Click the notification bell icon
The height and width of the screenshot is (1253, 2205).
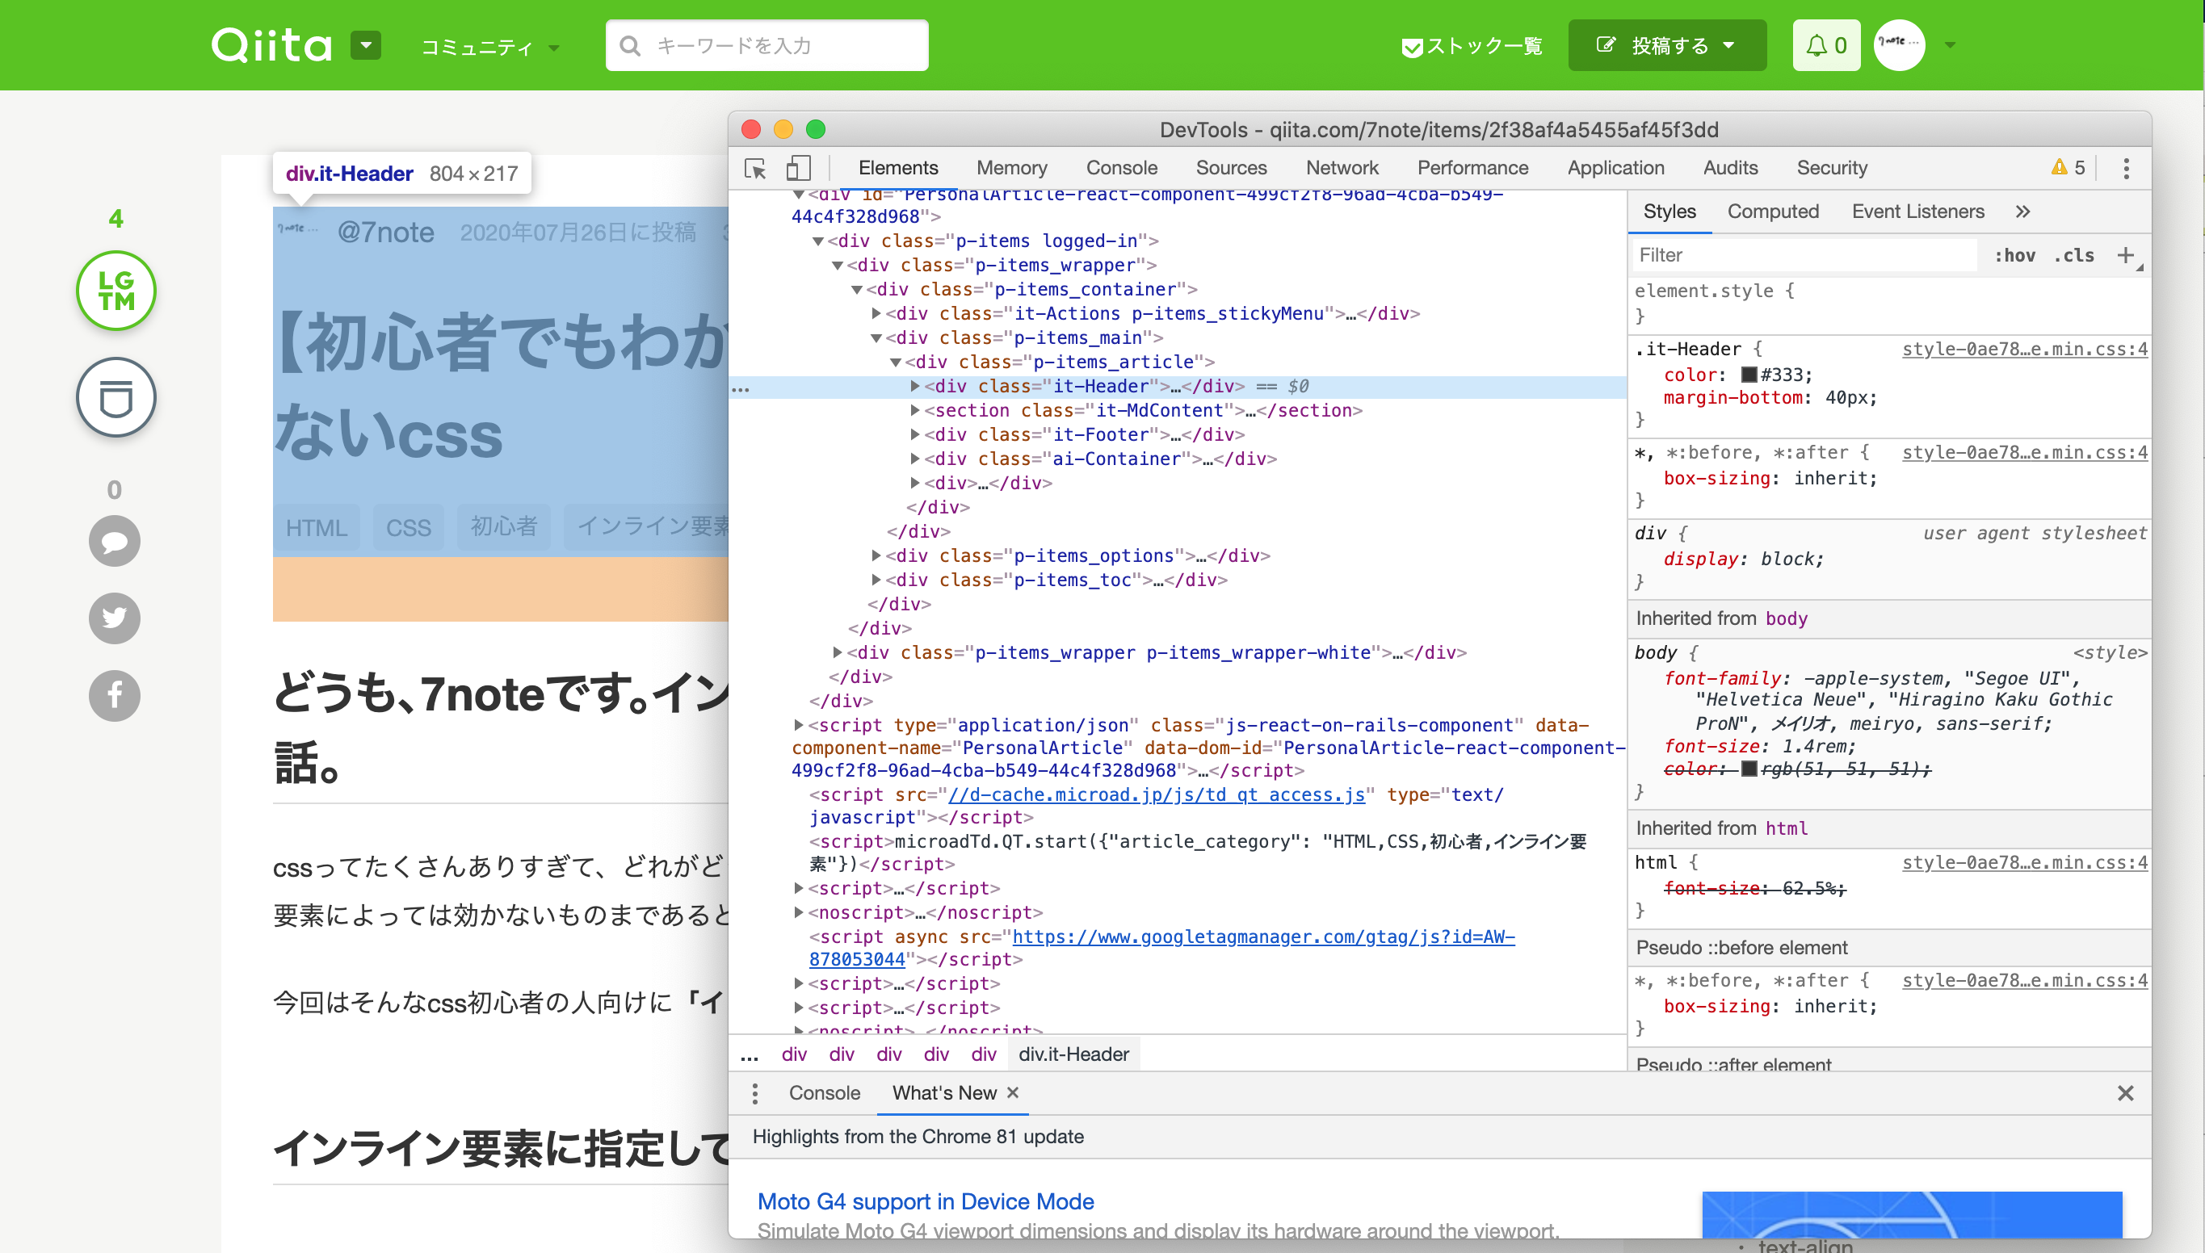coord(1816,44)
